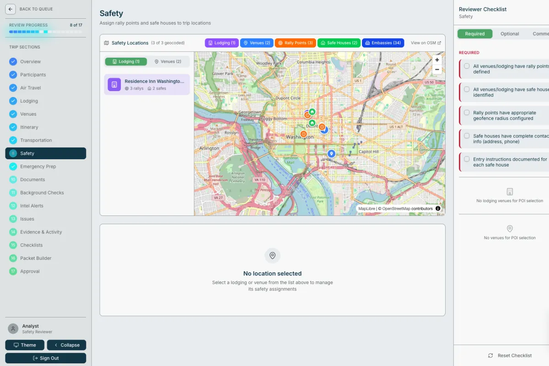This screenshot has height=366, width=549.
Task: Open the Packet Builder section
Action: [46, 258]
